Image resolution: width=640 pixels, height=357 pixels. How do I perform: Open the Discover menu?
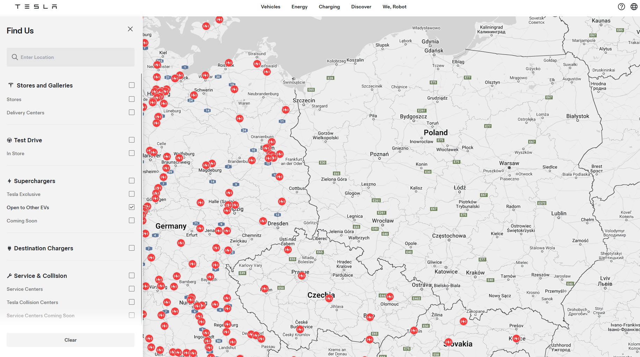(x=361, y=7)
